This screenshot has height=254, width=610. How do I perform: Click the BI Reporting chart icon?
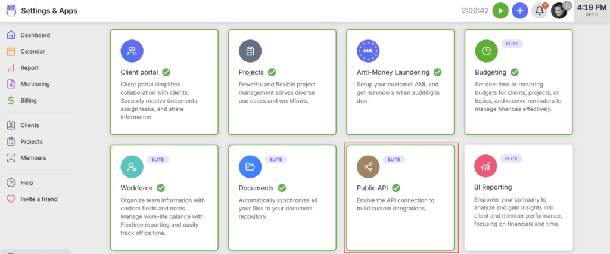click(486, 167)
